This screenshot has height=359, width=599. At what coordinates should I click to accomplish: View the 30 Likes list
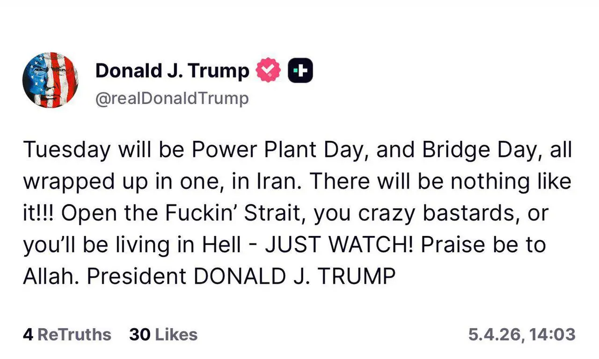tap(163, 335)
